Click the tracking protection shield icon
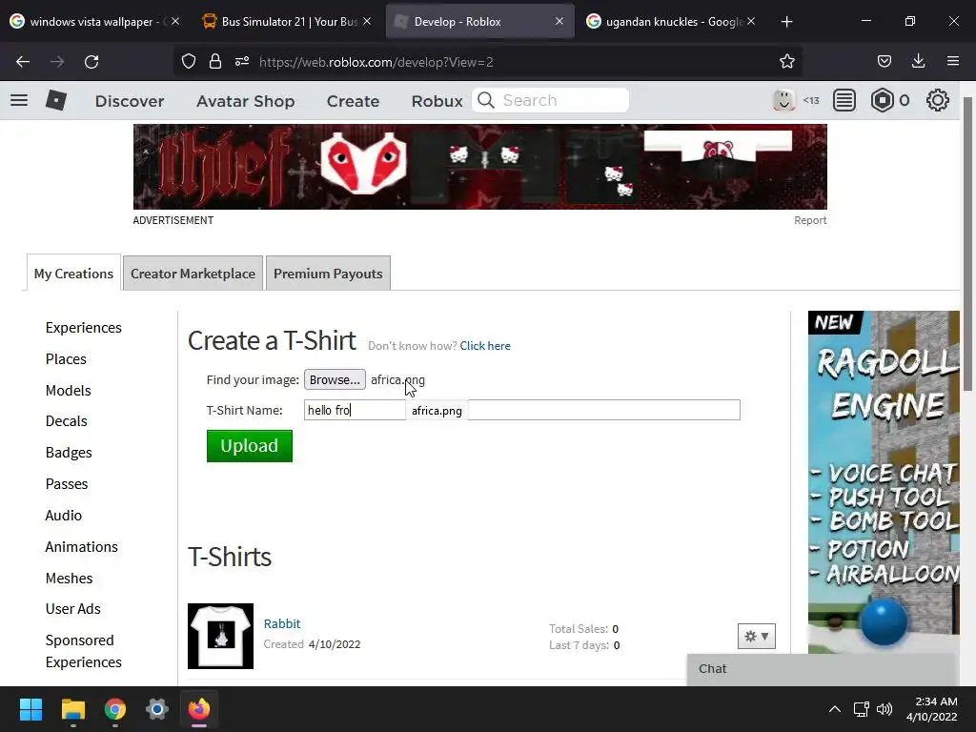This screenshot has height=732, width=976. pyautogui.click(x=189, y=62)
